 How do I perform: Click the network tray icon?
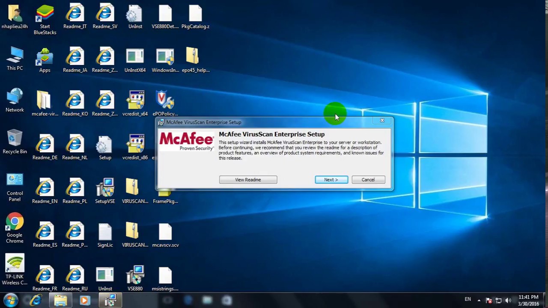498,300
